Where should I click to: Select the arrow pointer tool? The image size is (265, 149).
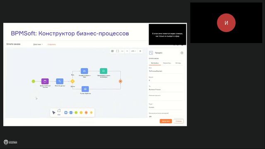[54, 113]
